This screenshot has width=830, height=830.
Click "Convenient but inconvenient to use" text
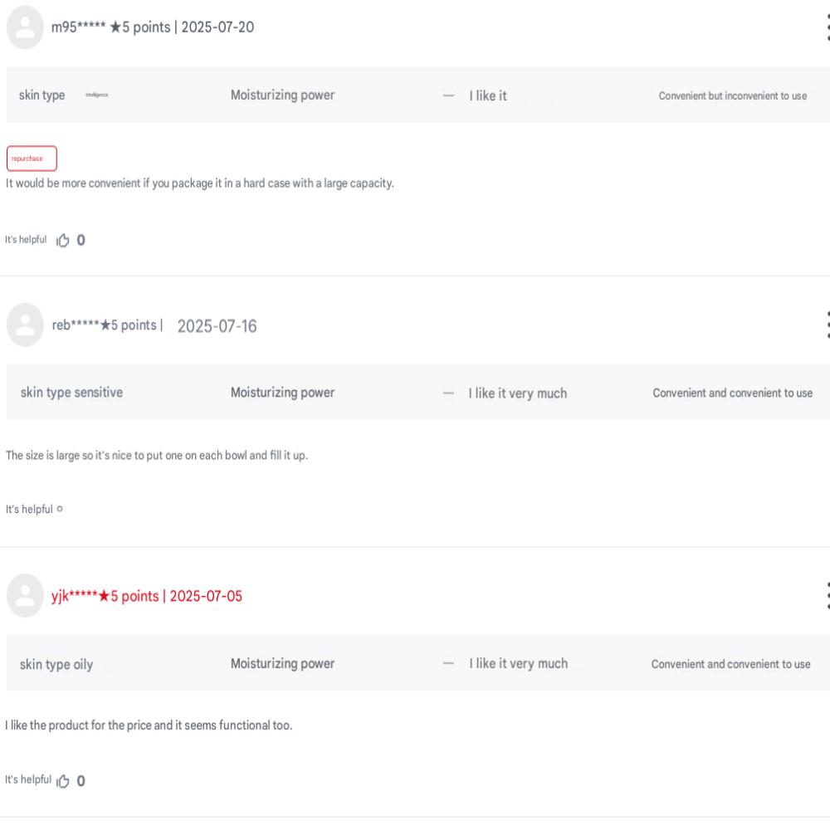tap(732, 96)
